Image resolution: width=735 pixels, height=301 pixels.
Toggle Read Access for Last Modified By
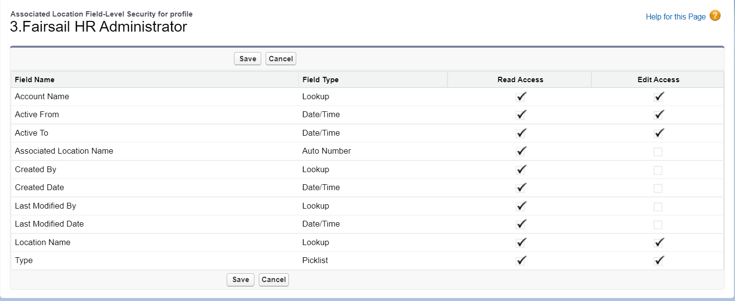pos(521,206)
